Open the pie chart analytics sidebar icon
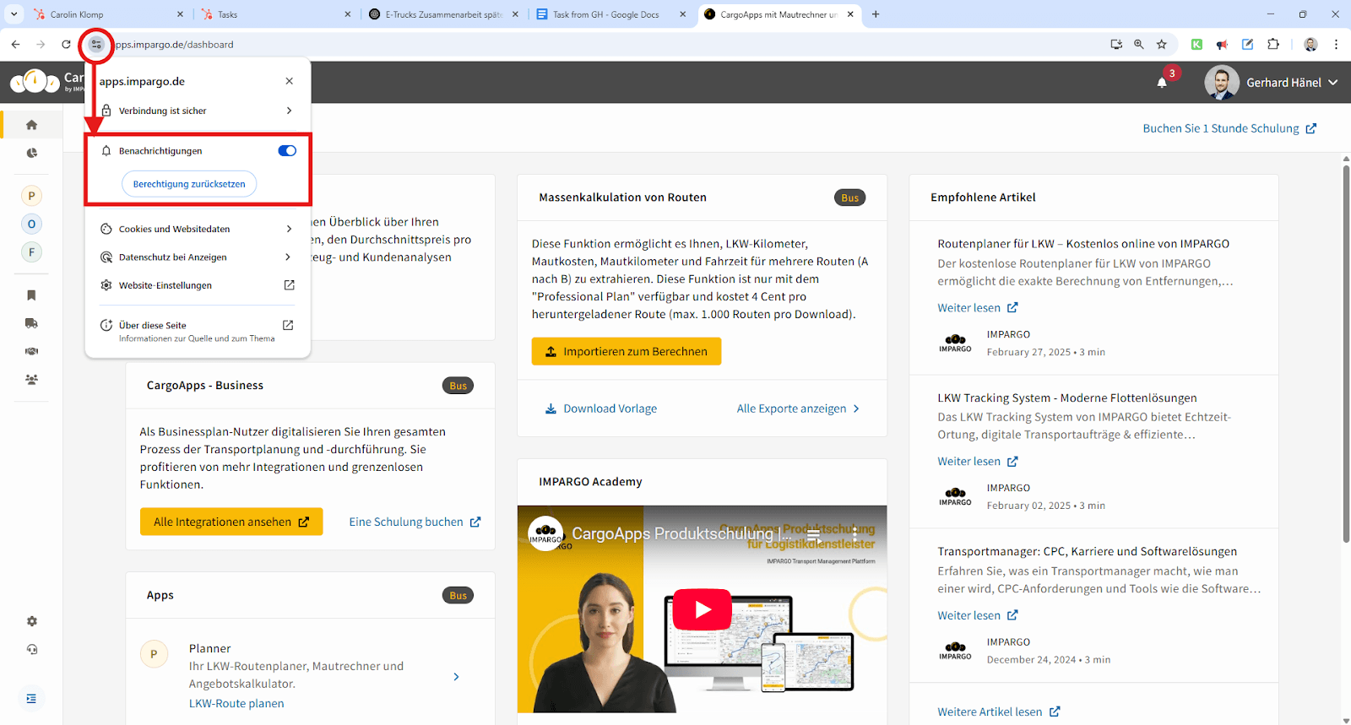The height and width of the screenshot is (725, 1351). coord(31,153)
